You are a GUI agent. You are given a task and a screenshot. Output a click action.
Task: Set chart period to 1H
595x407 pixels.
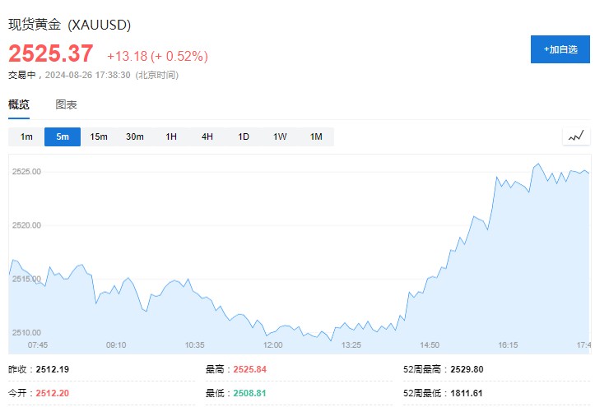click(x=171, y=136)
